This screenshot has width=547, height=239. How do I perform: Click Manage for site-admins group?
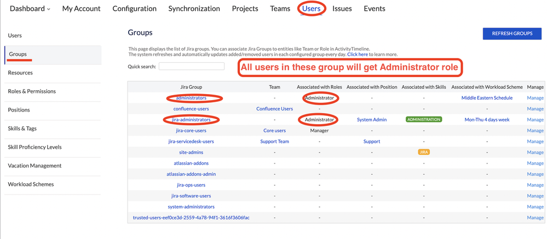coord(535,152)
